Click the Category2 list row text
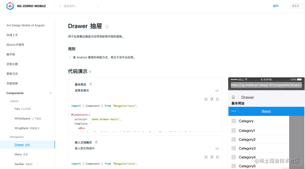 pos(247,139)
